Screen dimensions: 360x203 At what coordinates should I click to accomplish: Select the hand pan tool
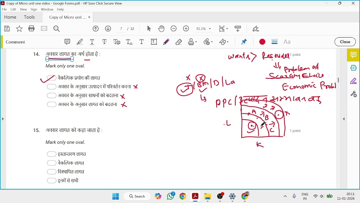click(161, 29)
